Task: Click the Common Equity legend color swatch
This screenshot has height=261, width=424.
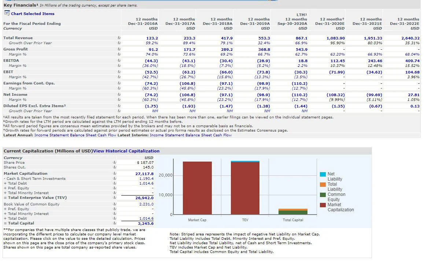Action: pos(322,195)
